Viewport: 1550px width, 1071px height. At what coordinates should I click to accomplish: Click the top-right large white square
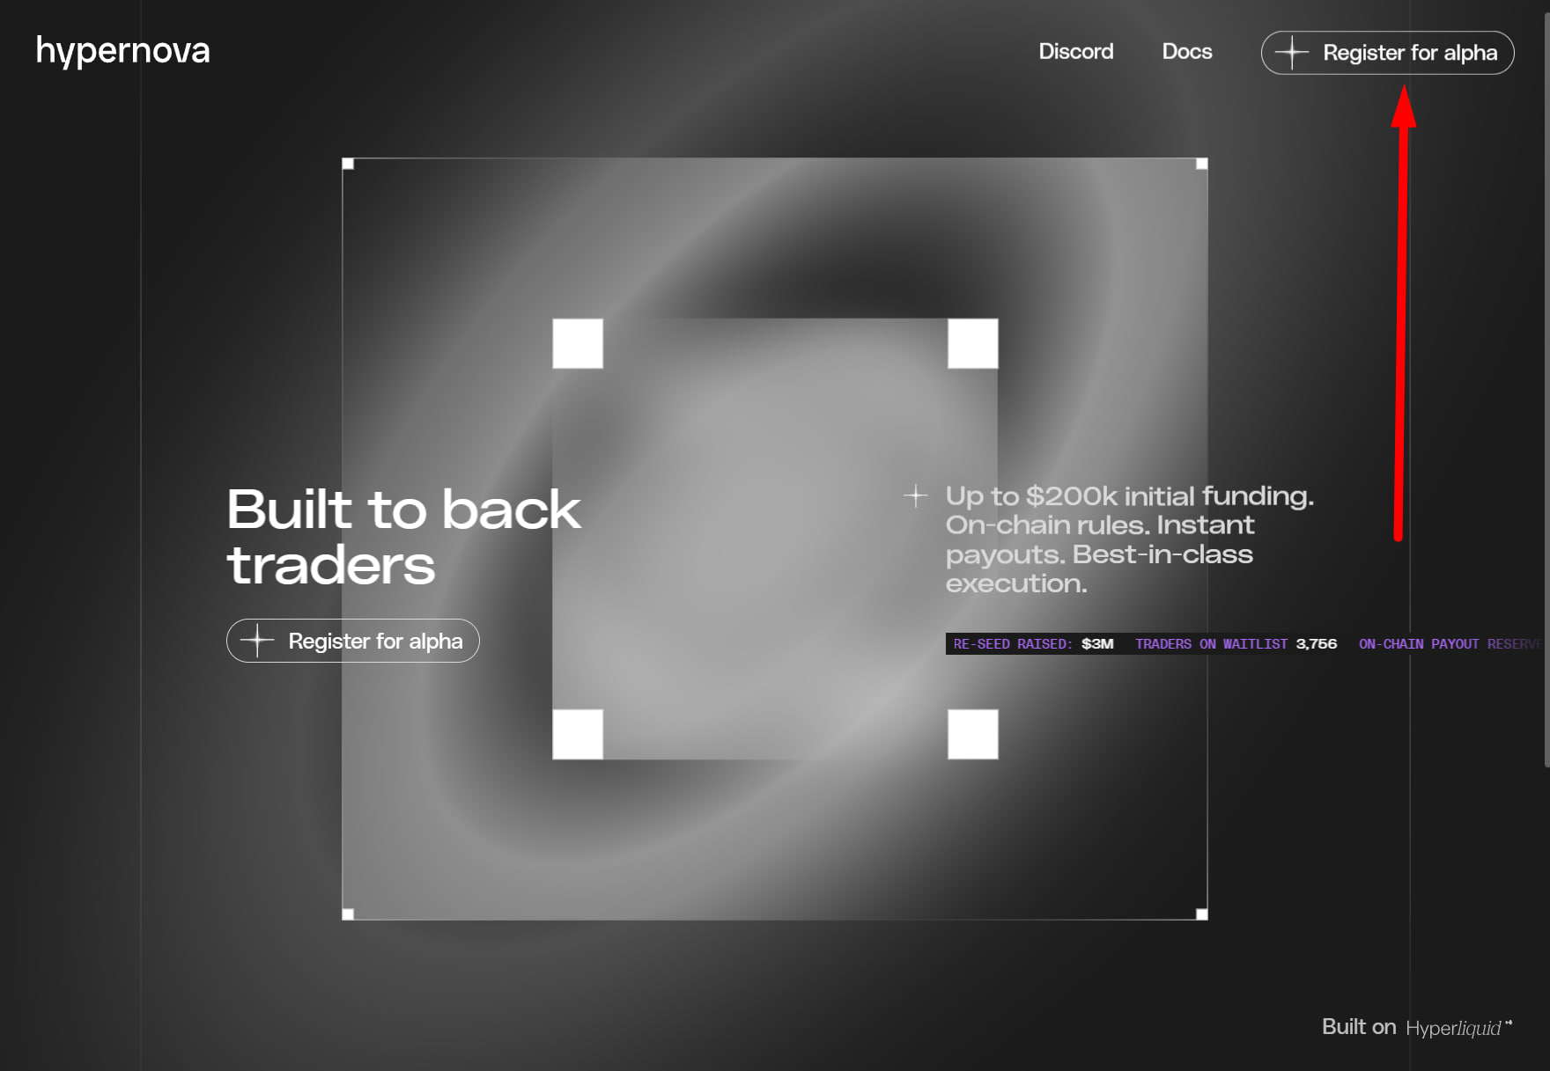(973, 343)
